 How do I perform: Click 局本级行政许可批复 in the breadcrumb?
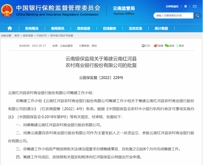(x=62, y=35)
